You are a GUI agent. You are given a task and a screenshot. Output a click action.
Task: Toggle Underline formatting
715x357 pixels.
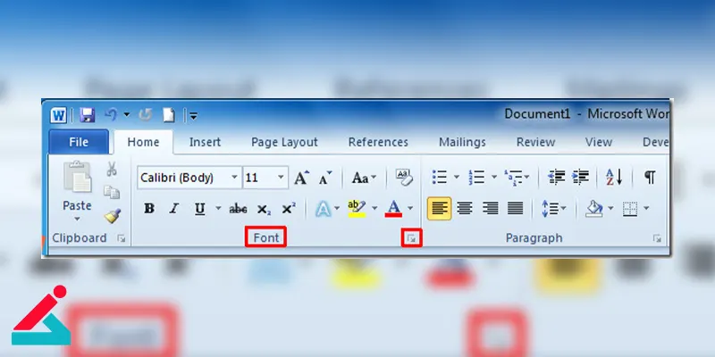coord(199,209)
